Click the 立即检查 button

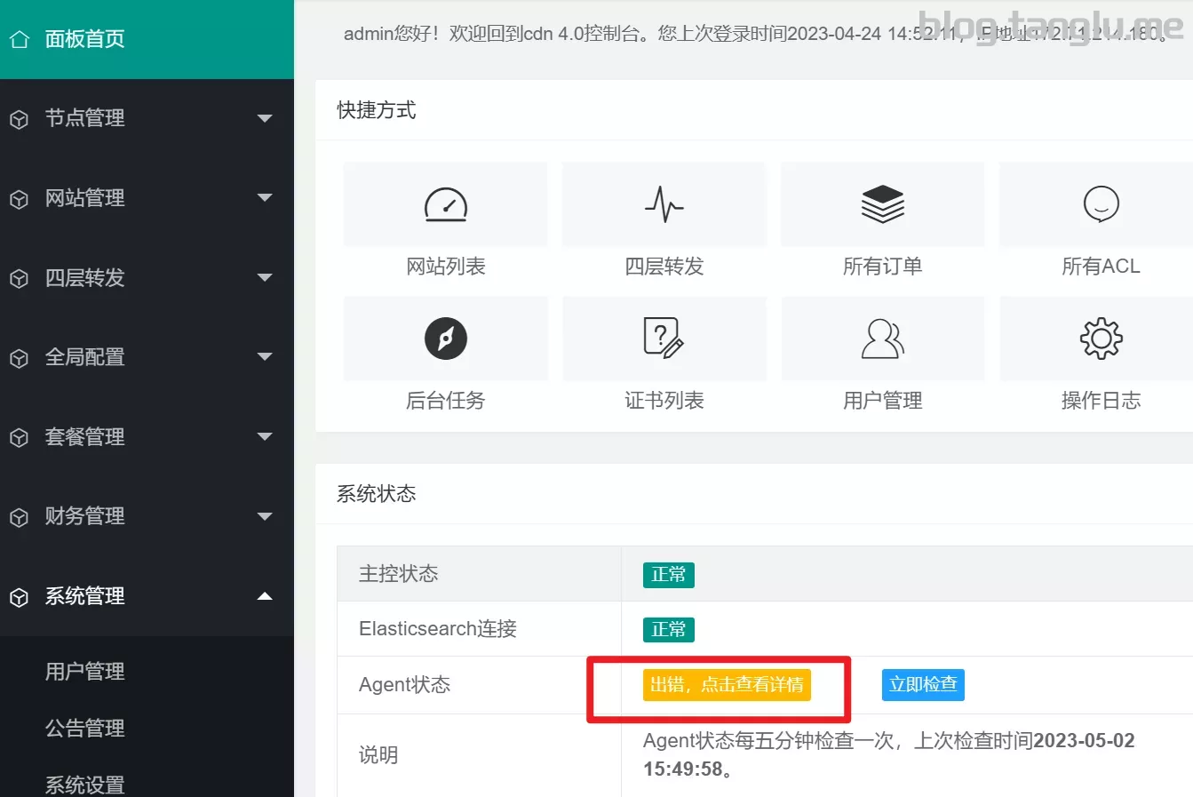coord(923,685)
